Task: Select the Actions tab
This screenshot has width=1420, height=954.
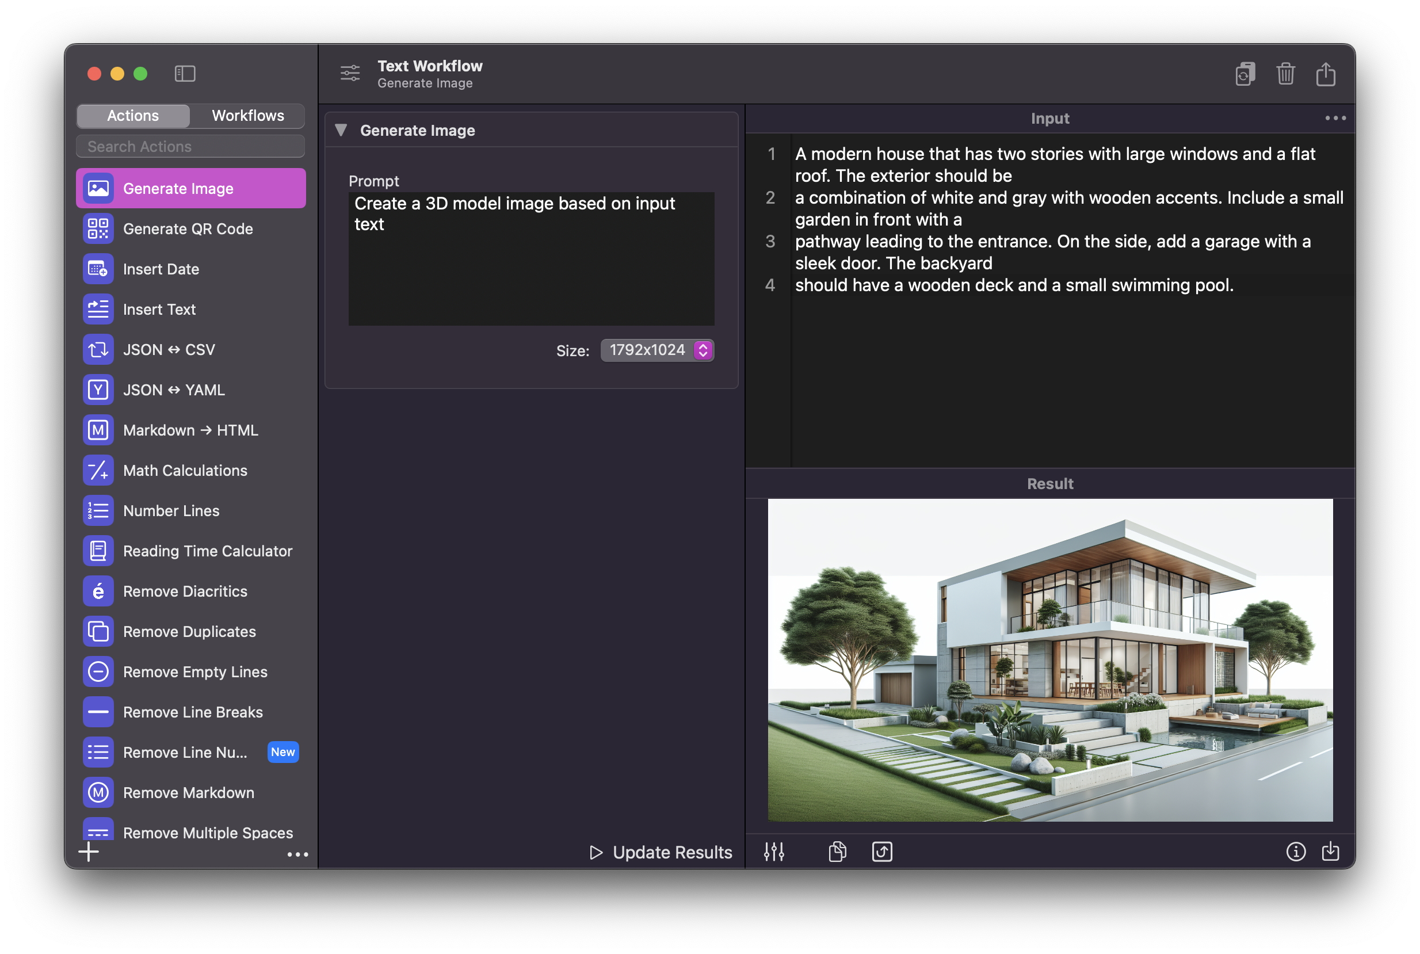Action: pos(133,116)
